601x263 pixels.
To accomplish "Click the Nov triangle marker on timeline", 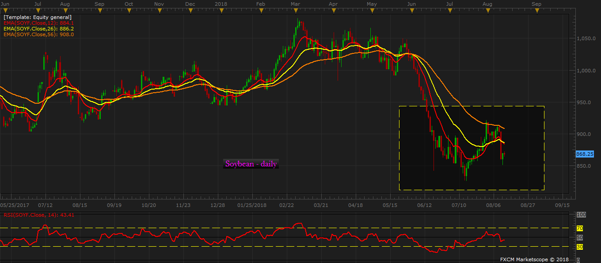I will 160,9.
